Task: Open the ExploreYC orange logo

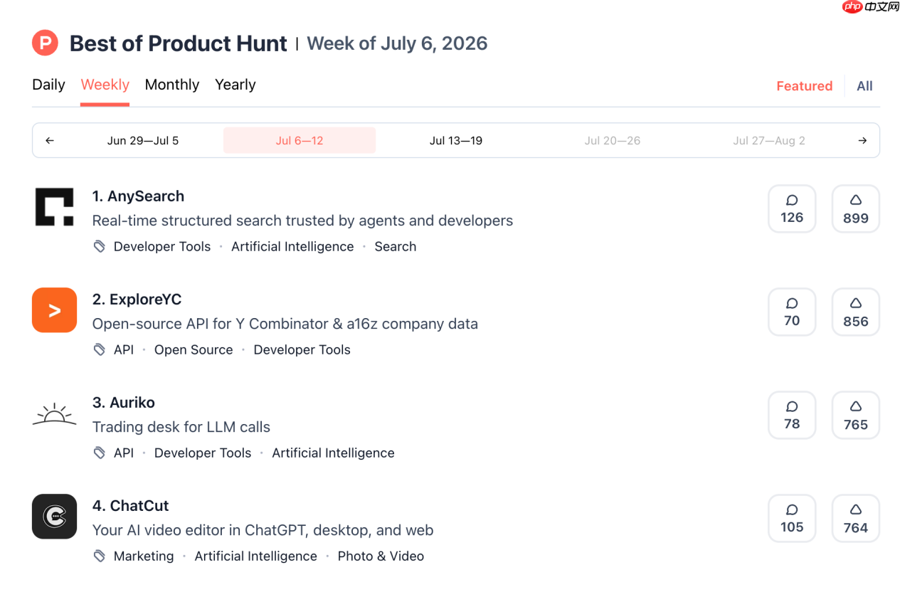Action: coord(54,310)
